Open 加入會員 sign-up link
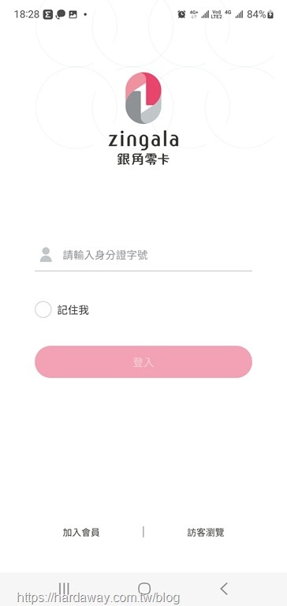This screenshot has height=606, width=287. pyautogui.click(x=81, y=532)
